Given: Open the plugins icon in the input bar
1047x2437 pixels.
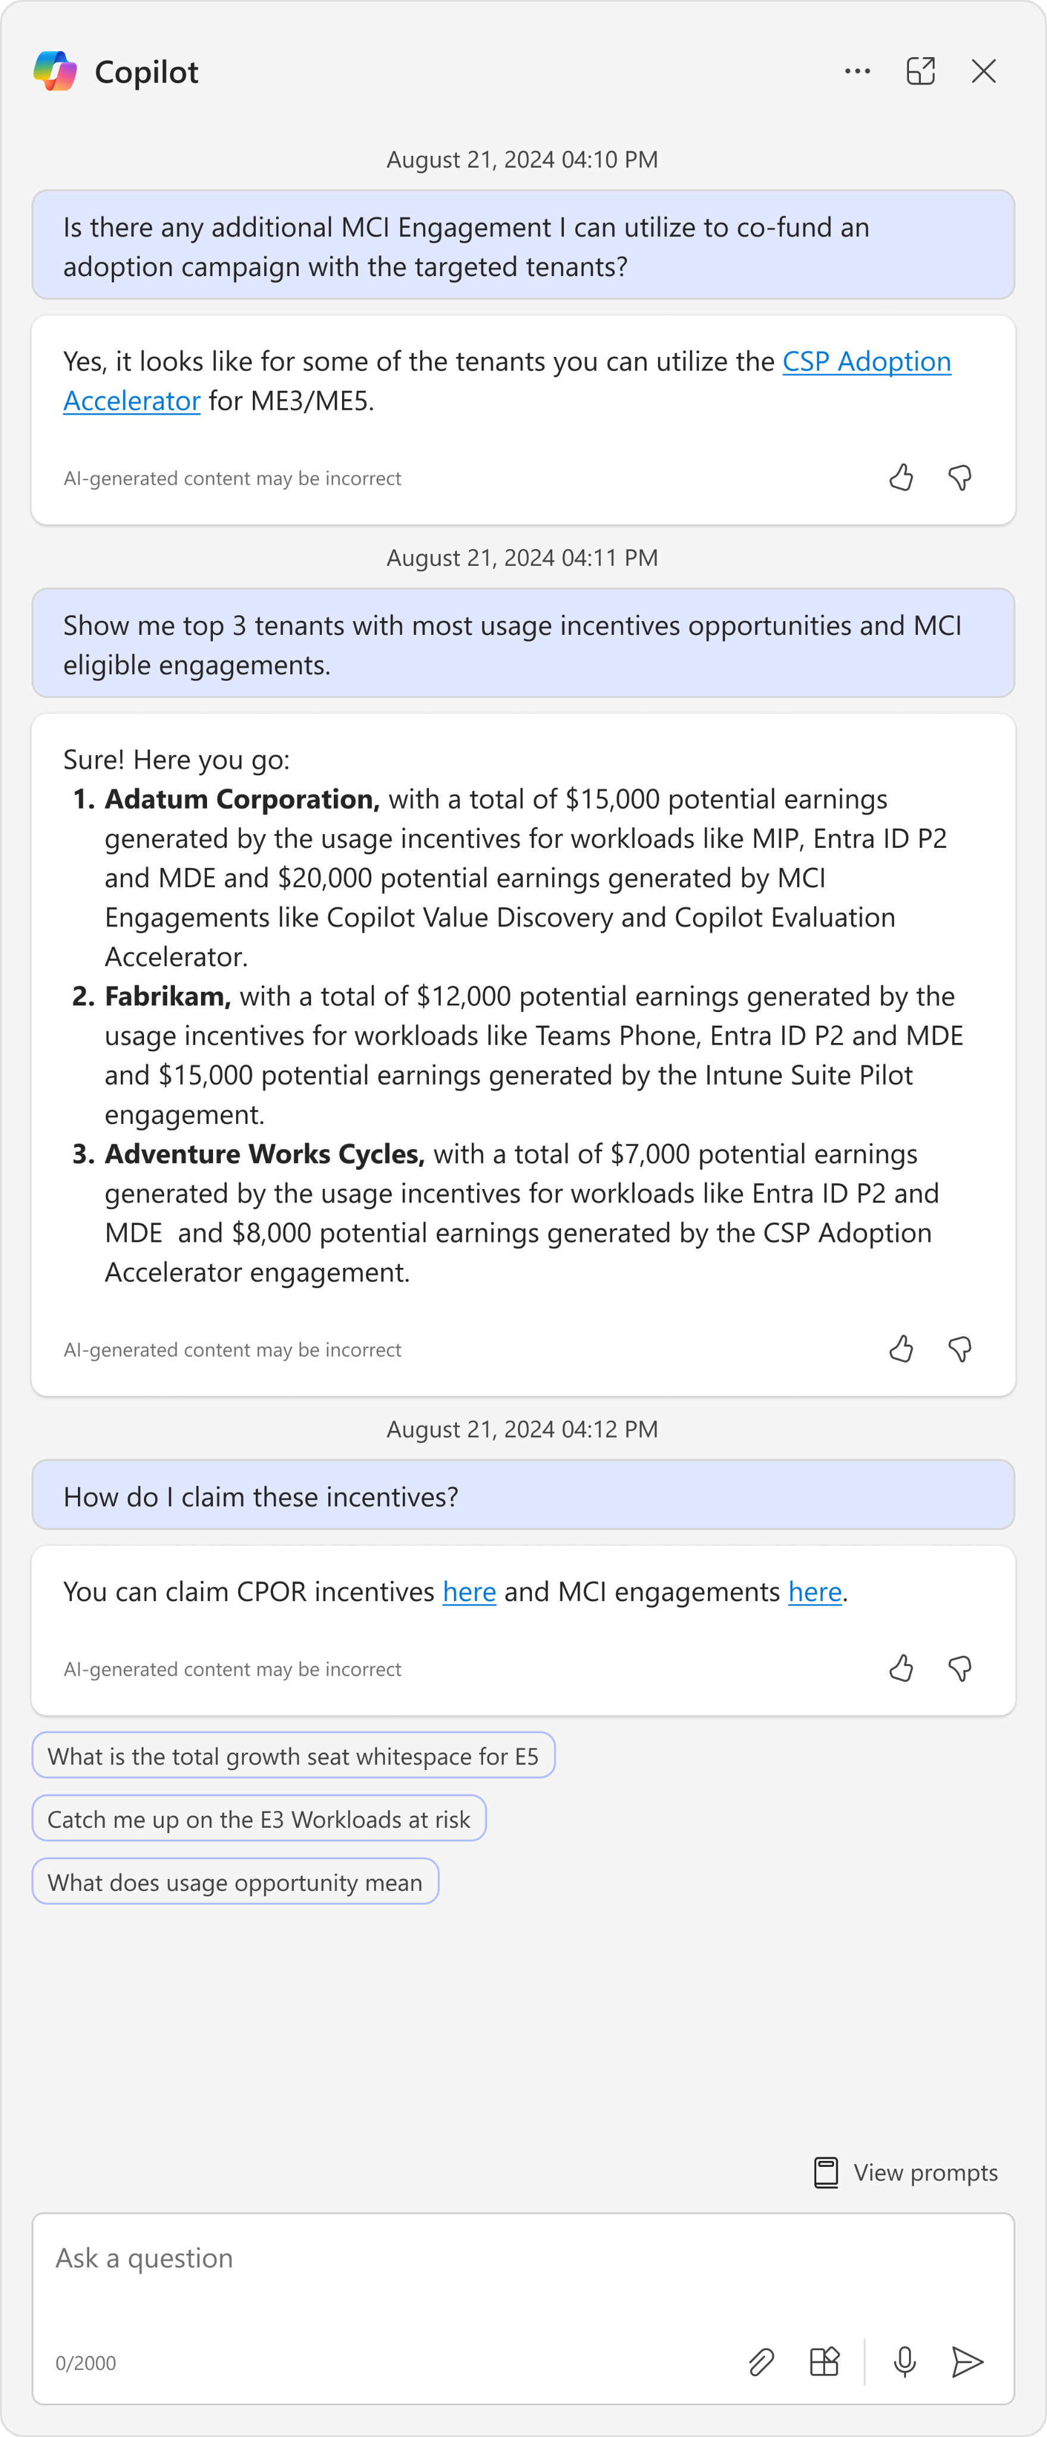Looking at the screenshot, I should tap(825, 2362).
